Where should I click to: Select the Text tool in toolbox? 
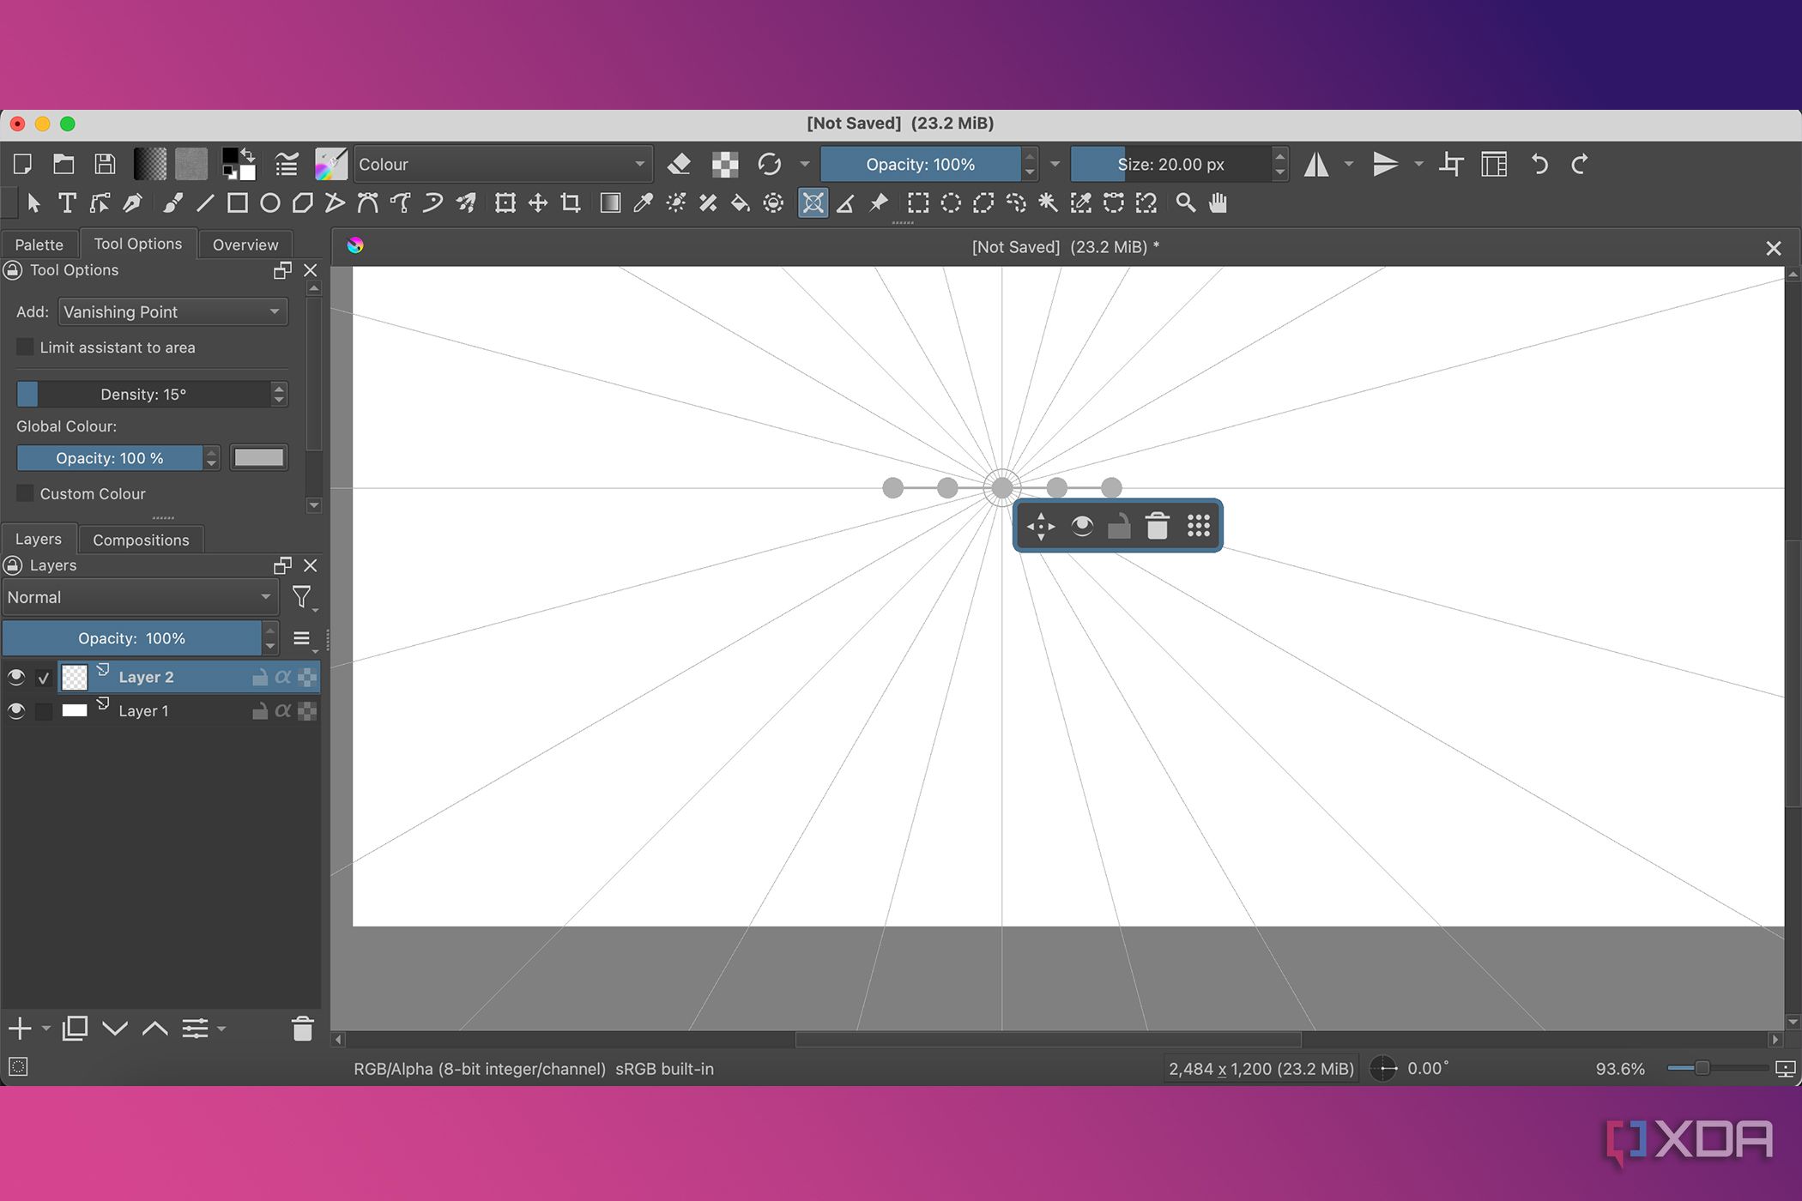[67, 203]
